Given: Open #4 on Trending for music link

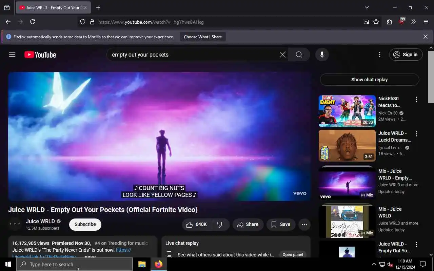Looking at the screenshot, I should pos(121,243).
